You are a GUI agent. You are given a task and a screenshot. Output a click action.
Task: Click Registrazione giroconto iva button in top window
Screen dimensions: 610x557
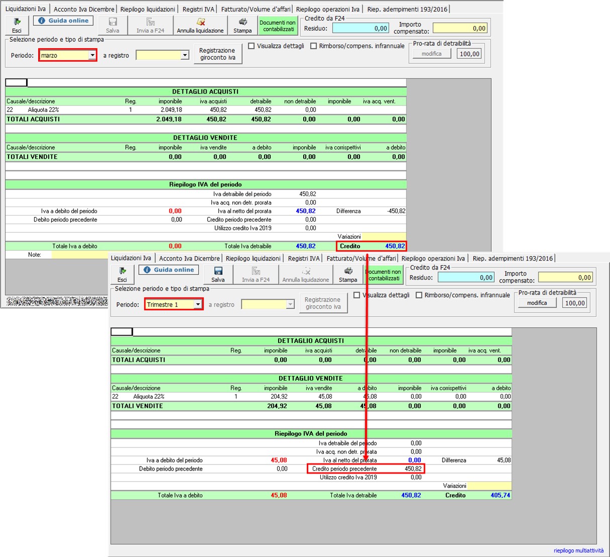coord(217,54)
